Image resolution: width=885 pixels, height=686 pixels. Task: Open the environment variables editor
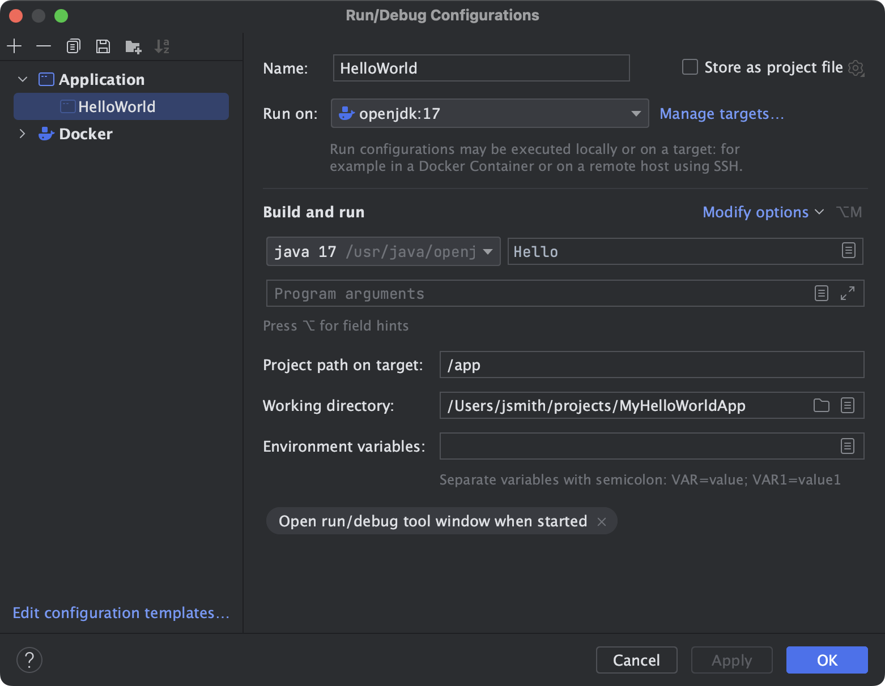click(847, 446)
